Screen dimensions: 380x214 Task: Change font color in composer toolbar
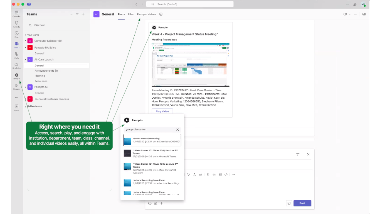[194, 175]
